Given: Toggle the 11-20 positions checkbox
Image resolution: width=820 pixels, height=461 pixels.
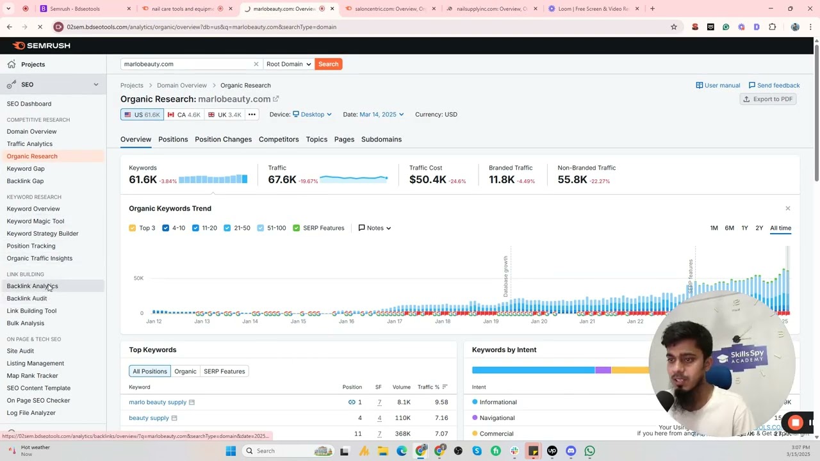Looking at the screenshot, I should (195, 228).
